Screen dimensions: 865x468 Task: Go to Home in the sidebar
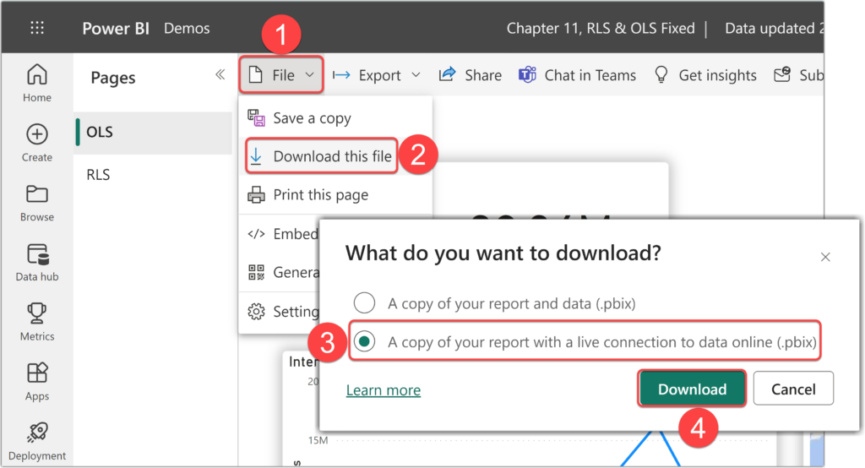point(37,83)
